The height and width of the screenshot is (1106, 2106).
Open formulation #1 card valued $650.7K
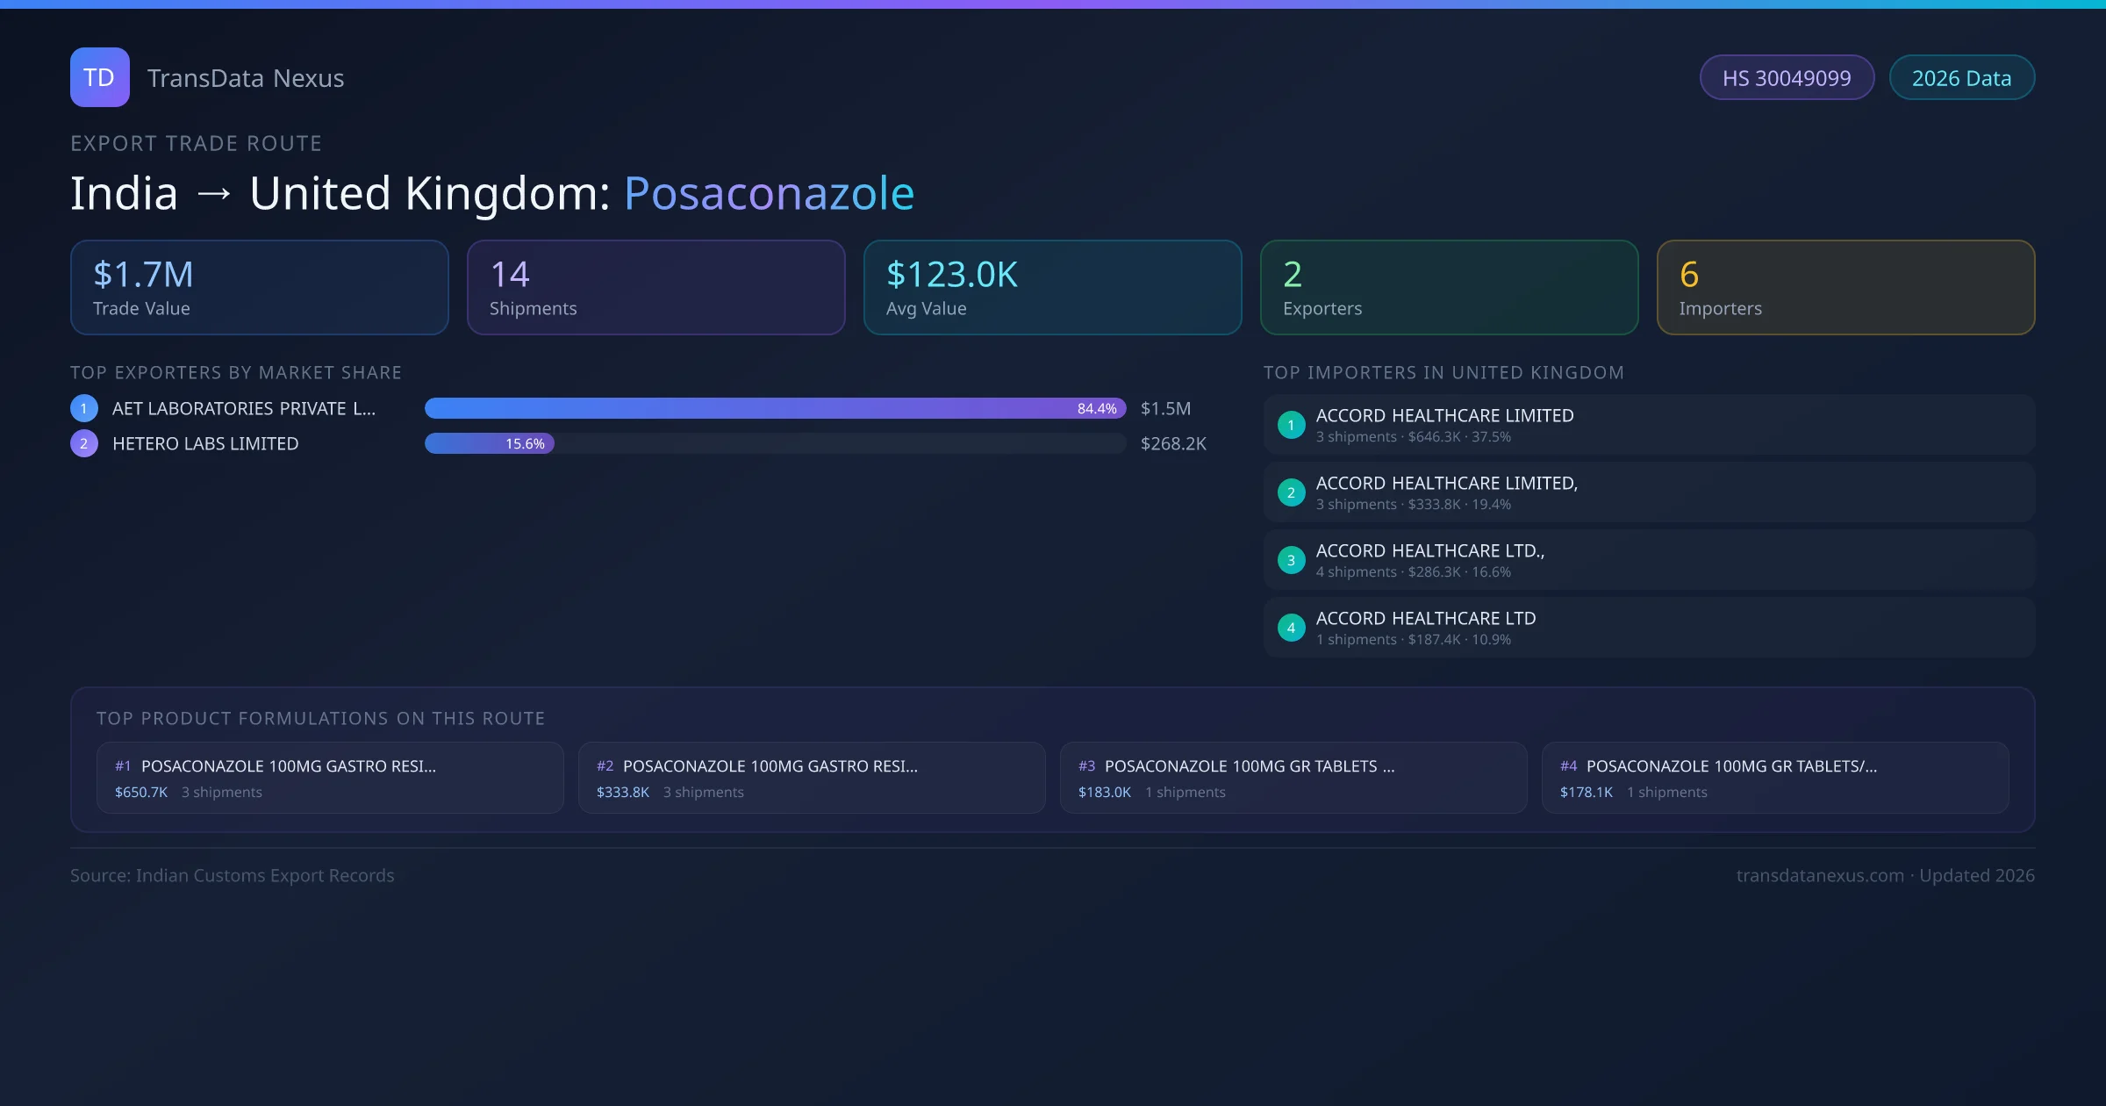pos(330,778)
